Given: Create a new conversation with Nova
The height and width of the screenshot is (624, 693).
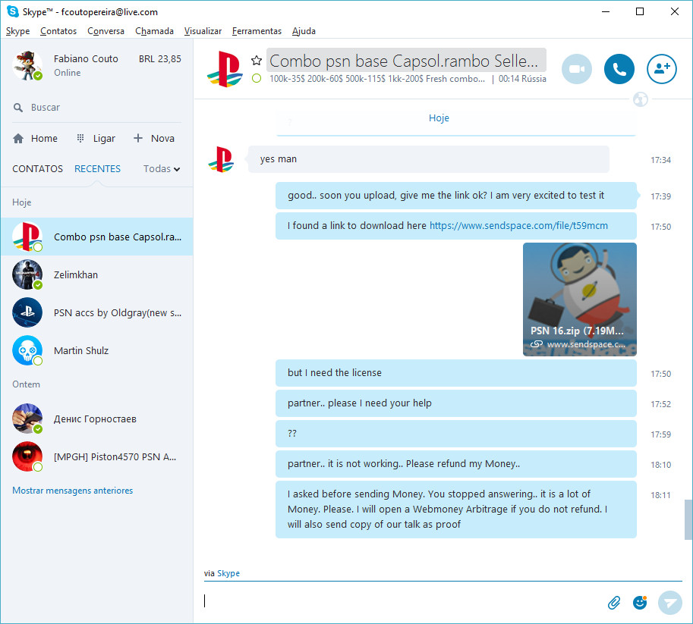Looking at the screenshot, I should pos(154,138).
